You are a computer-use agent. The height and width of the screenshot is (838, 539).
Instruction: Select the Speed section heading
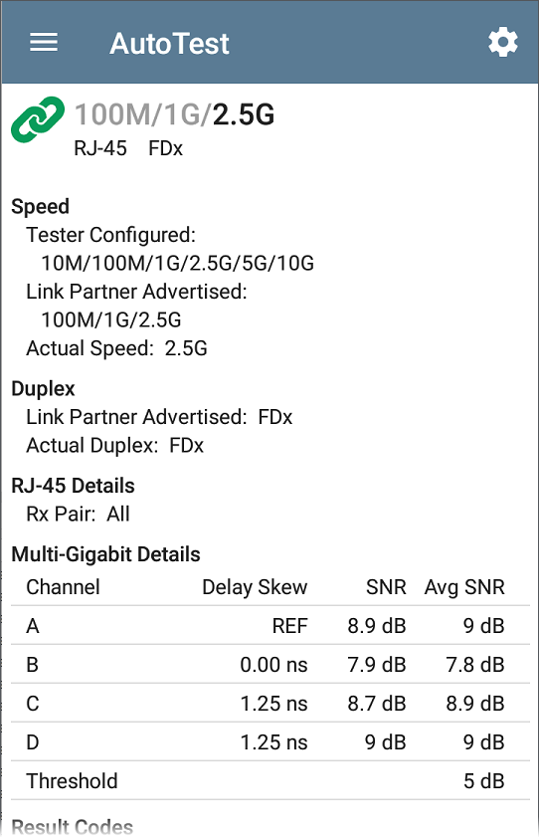(x=40, y=206)
